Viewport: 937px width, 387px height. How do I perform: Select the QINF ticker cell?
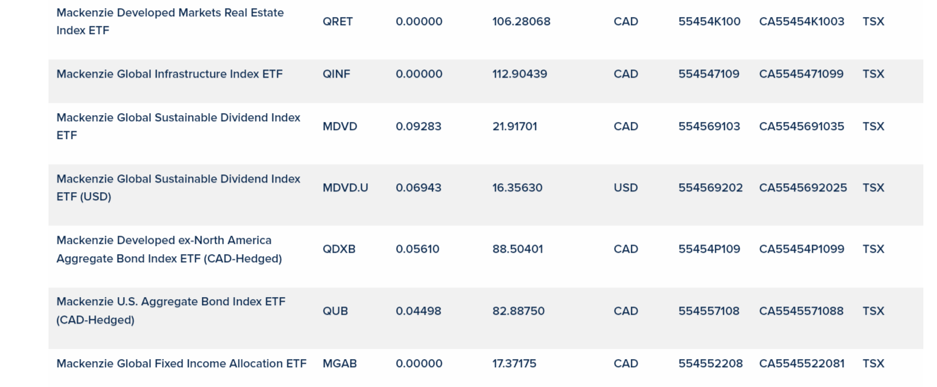(337, 74)
